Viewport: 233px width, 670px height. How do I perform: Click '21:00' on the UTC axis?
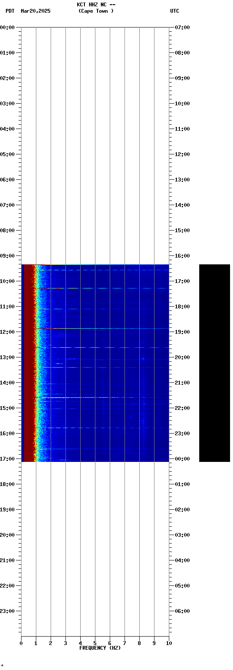182,383
